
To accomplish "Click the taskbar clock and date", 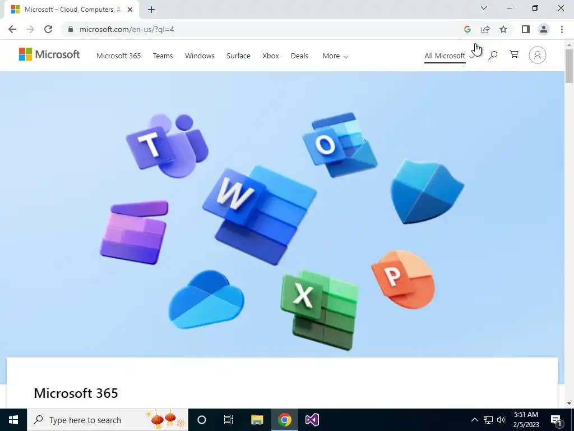I will pos(526,420).
